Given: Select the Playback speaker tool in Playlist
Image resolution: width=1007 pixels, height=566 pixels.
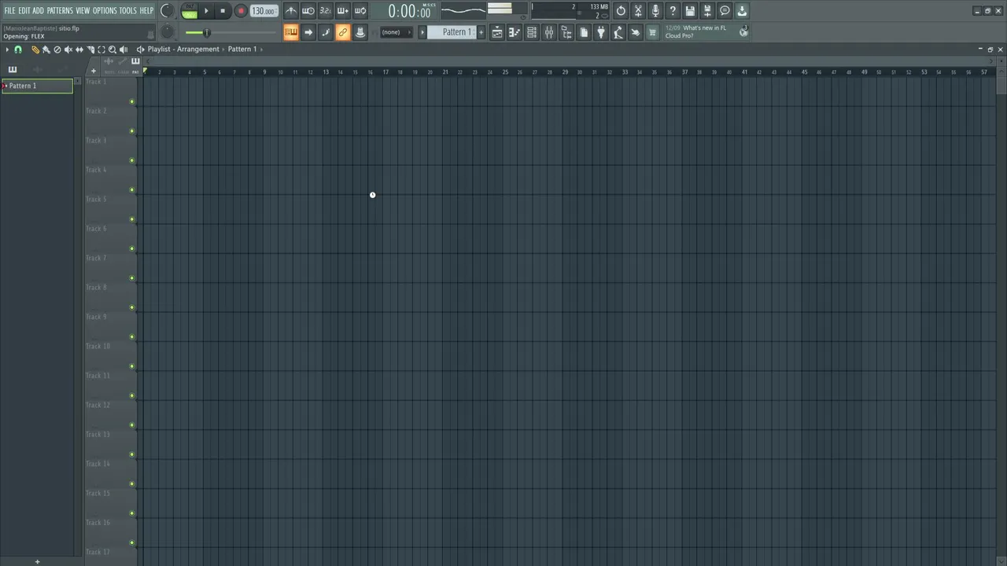Looking at the screenshot, I should click(124, 50).
